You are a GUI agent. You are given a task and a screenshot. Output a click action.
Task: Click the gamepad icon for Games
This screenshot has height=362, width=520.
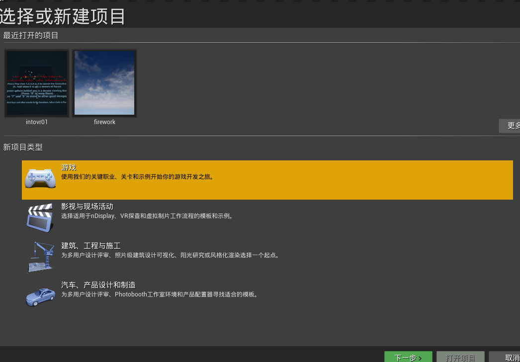click(40, 178)
